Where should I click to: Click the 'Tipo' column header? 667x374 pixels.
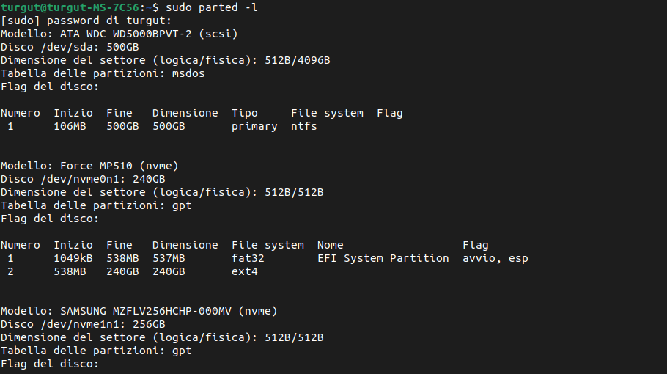point(244,113)
